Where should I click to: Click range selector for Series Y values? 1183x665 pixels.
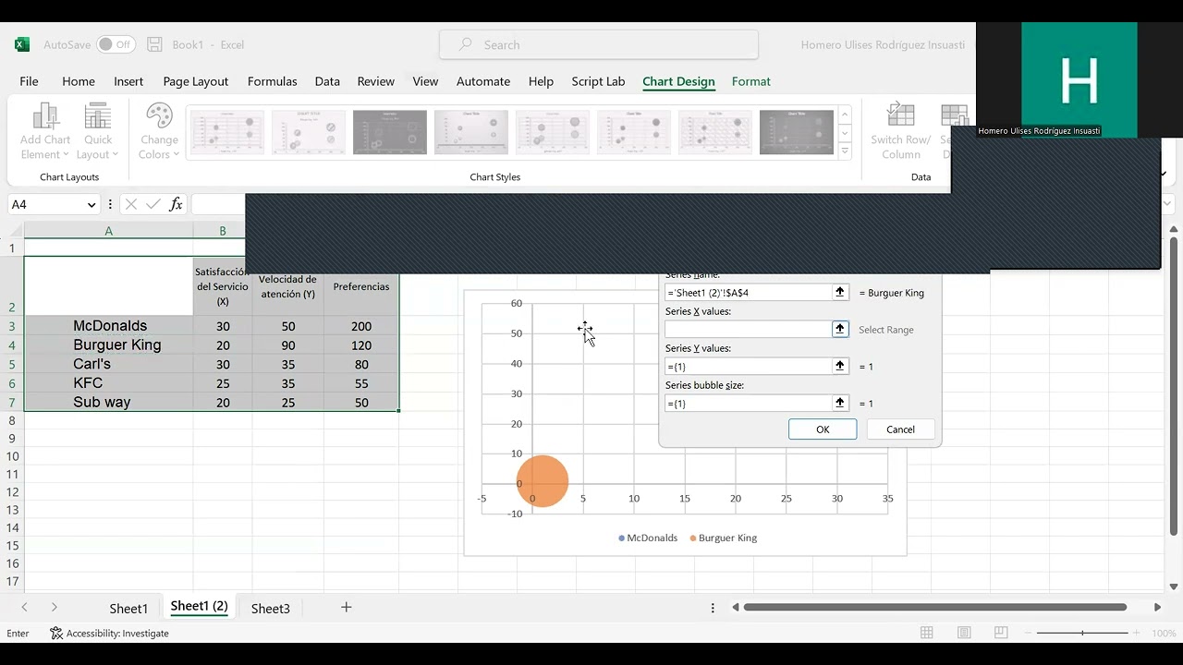click(840, 366)
